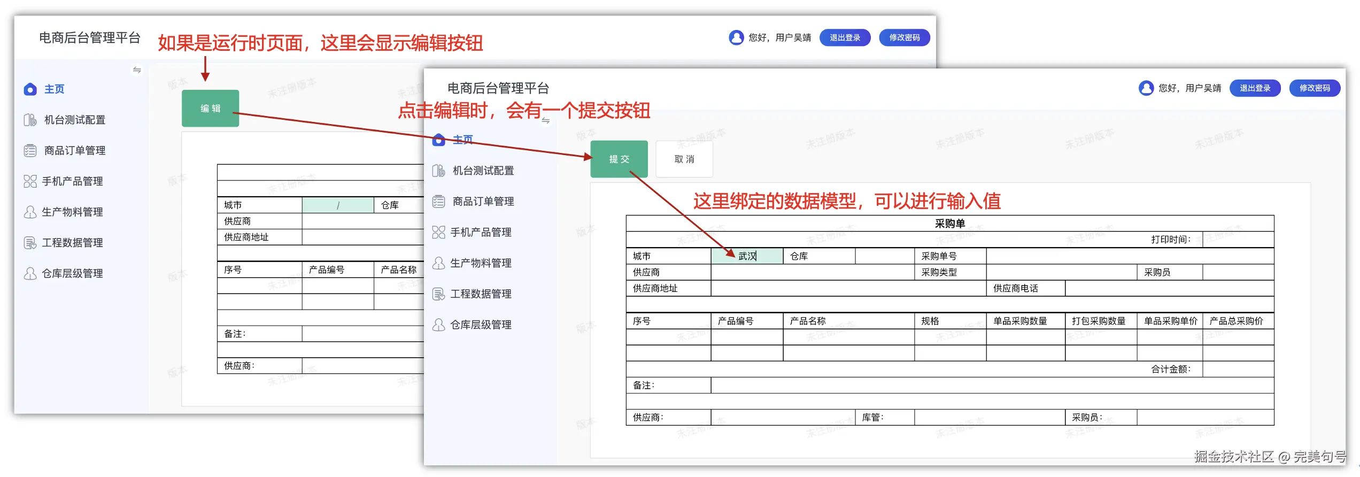Image resolution: width=1360 pixels, height=477 pixels.
Task: Open 主页 in the back window menu
Action: point(55,89)
